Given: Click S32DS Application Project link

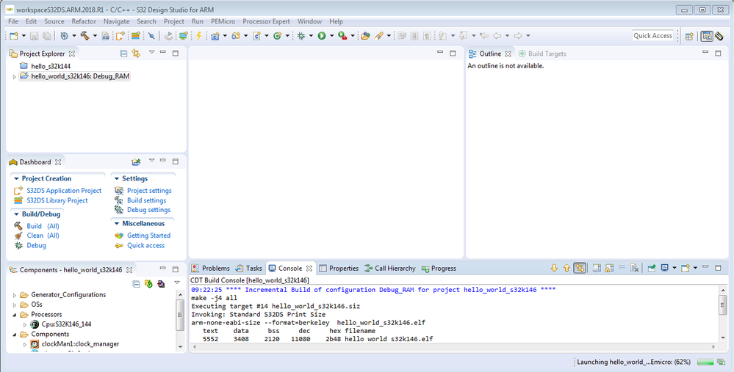Looking at the screenshot, I should 64,191.
